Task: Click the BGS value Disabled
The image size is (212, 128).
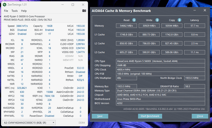Action: pos(22,30)
